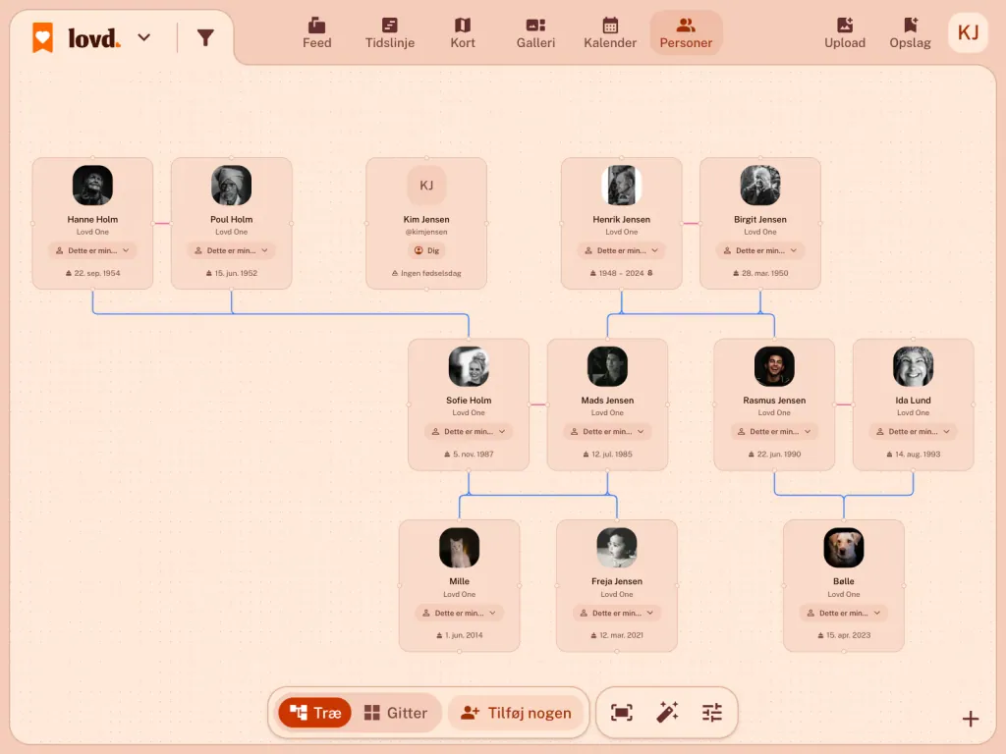Click the Upload button

[x=845, y=33]
